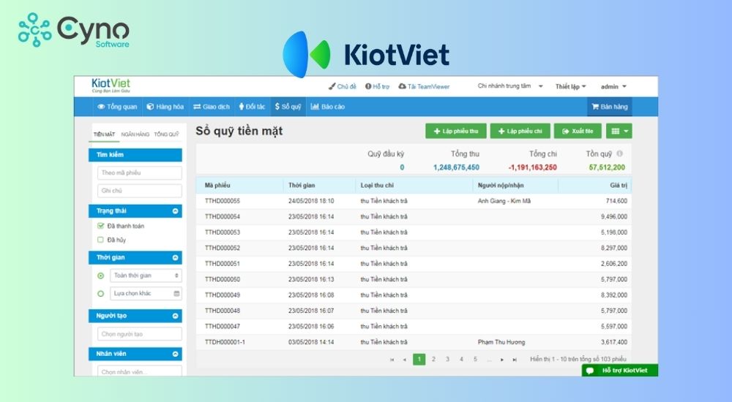Switch to the TIỀN MẶT tab
This screenshot has width=732, height=402.
(x=104, y=134)
